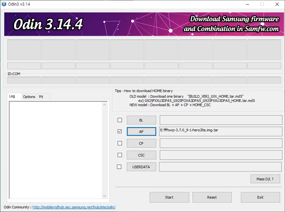Tick the CSC checkbox
Viewport: 285px width, 212px height.
(120, 155)
